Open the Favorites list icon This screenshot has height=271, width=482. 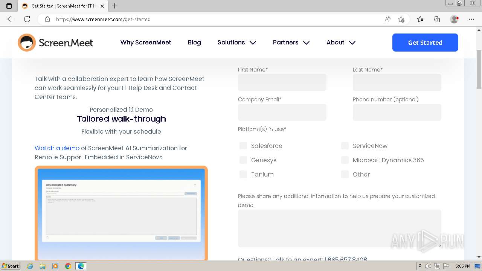(420, 19)
